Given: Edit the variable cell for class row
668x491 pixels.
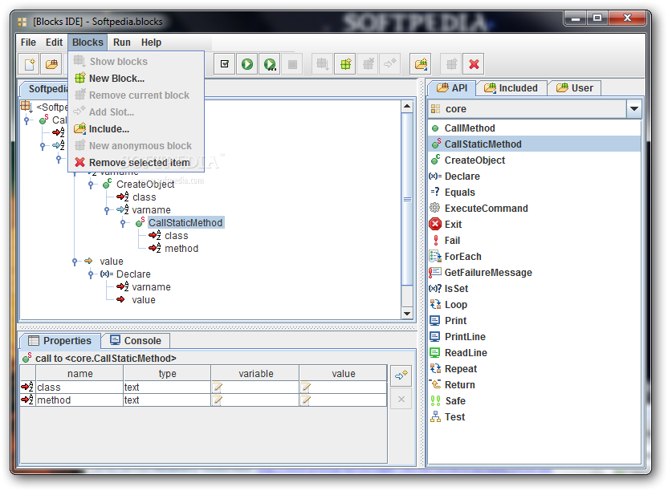Looking at the screenshot, I should [x=255, y=387].
